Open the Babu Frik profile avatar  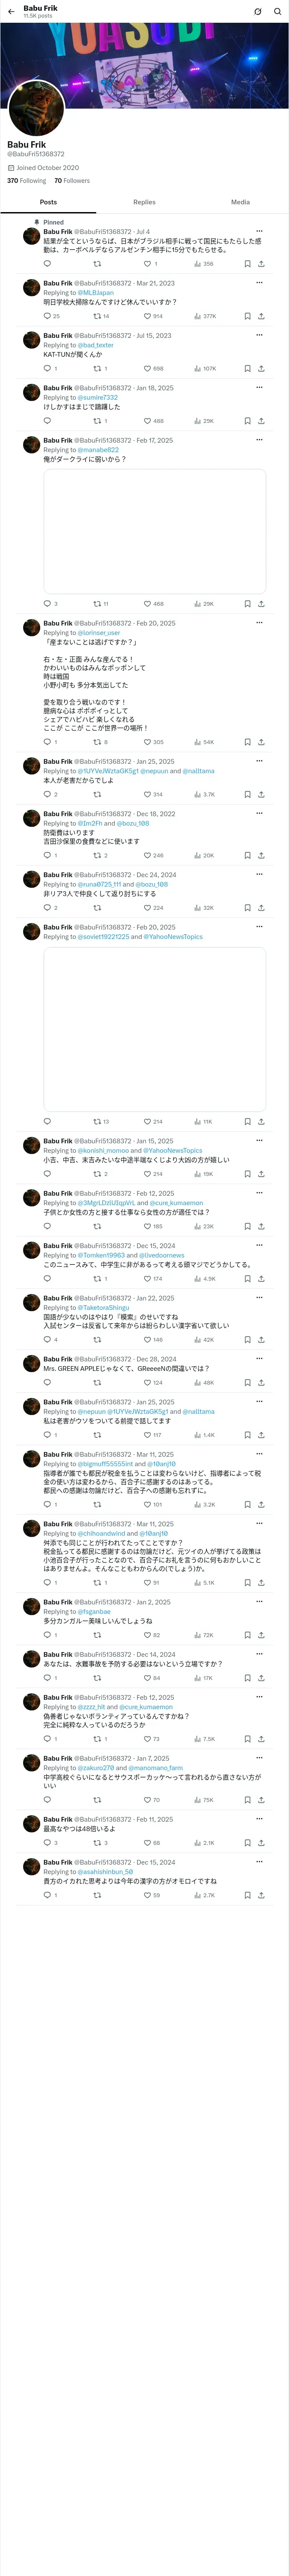pyautogui.click(x=36, y=108)
